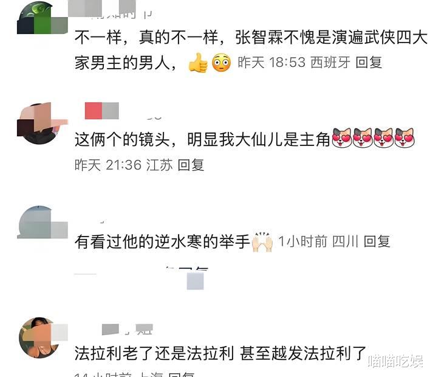Tap the flushed face emoji in the first comment
The width and height of the screenshot is (430, 377).
coord(221,63)
